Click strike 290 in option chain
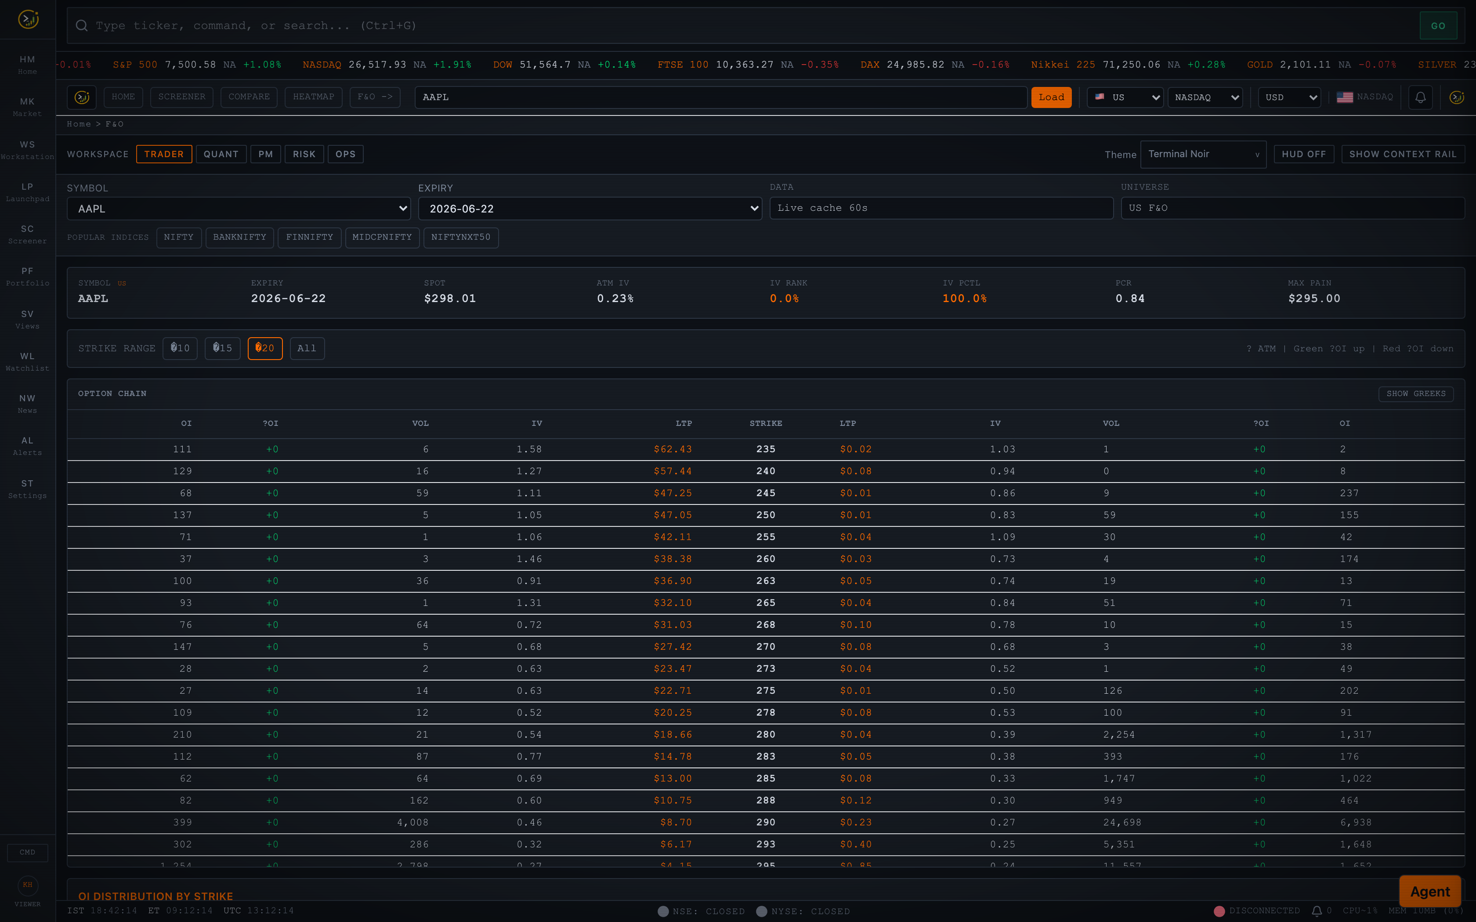 pyautogui.click(x=765, y=823)
